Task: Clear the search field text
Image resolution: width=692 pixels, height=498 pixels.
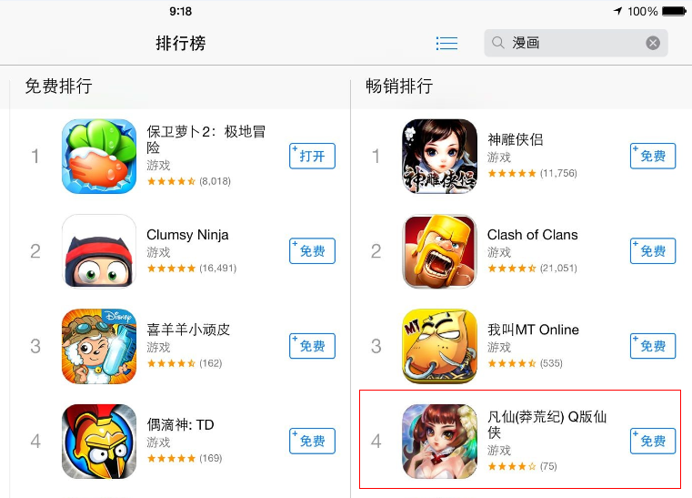Action: (x=653, y=43)
